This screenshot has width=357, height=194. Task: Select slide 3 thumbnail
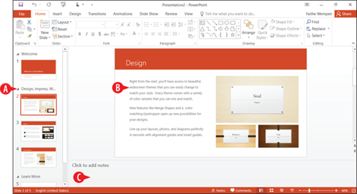tap(38, 131)
